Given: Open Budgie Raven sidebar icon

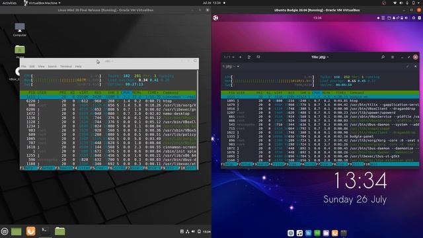Looking at the screenshot, I should [x=420, y=18].
